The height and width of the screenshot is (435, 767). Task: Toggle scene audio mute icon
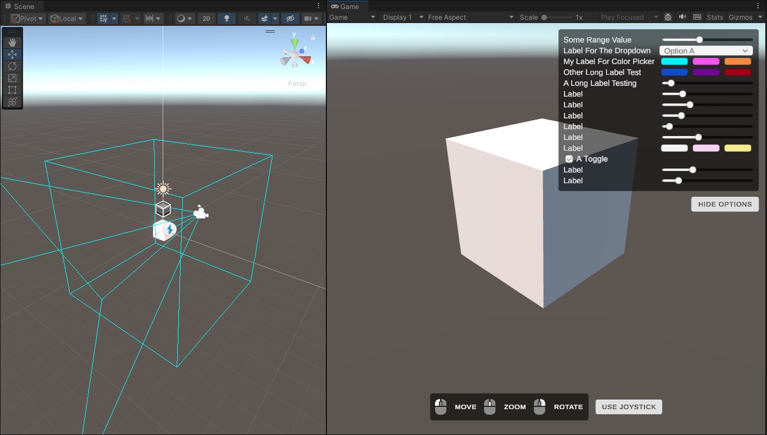click(246, 19)
